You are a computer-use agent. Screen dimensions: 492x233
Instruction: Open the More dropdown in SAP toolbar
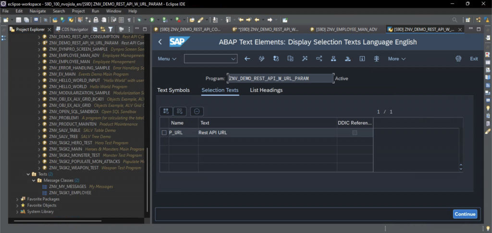397,59
